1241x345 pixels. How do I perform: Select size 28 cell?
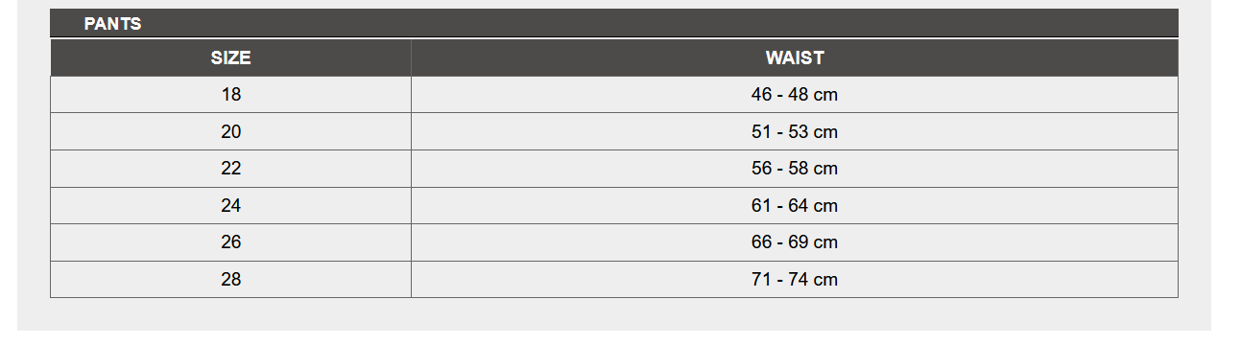click(230, 280)
